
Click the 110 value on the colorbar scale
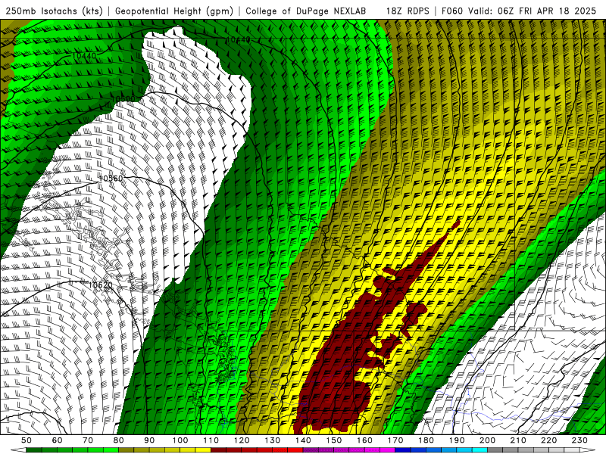[211, 440]
